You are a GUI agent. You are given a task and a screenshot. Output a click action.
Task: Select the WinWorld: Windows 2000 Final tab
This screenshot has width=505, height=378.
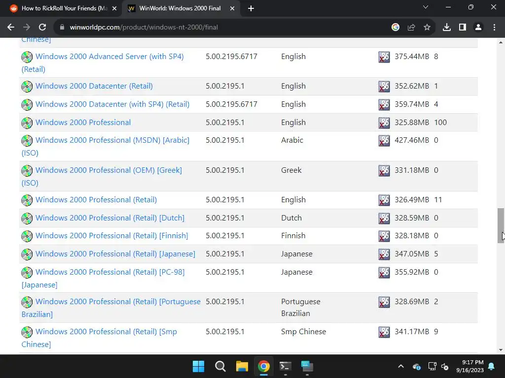pyautogui.click(x=180, y=8)
